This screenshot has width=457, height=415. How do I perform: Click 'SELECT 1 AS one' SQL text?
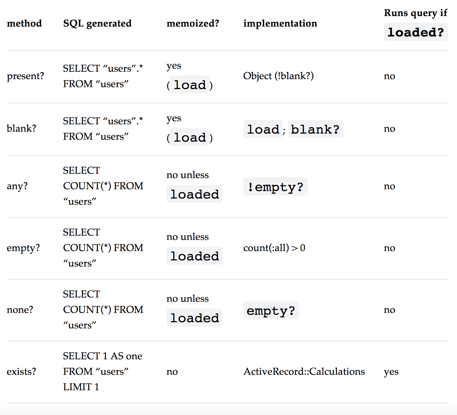(102, 356)
